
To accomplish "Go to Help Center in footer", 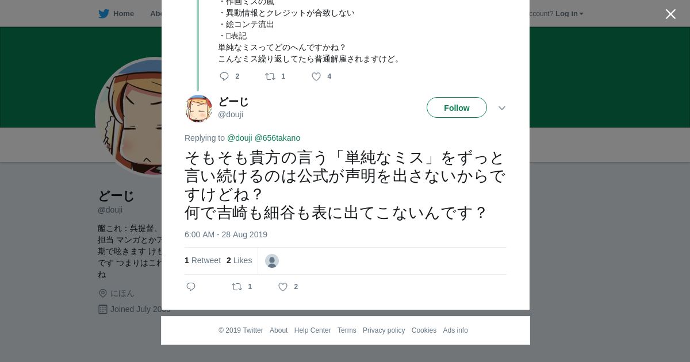I will [312, 330].
